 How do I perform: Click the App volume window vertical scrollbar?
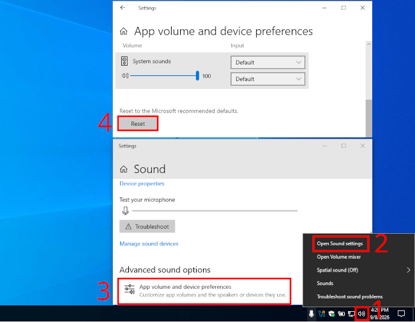click(368, 118)
